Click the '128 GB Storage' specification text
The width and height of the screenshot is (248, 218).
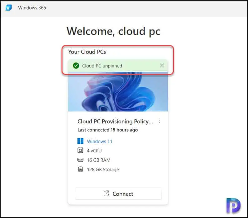click(x=103, y=170)
